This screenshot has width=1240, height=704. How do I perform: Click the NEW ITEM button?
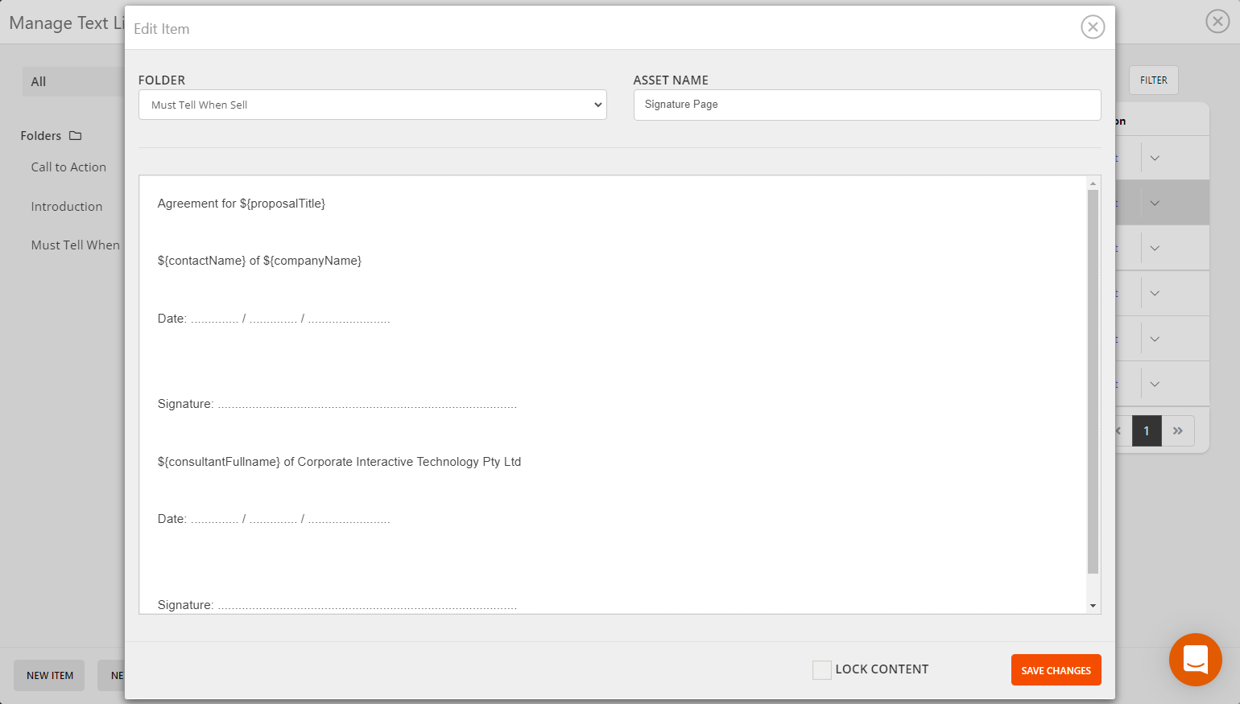pyautogui.click(x=48, y=675)
